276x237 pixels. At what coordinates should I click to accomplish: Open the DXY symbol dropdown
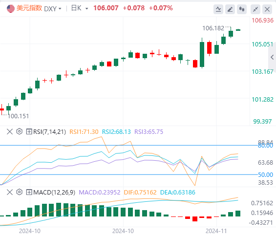point(52,8)
